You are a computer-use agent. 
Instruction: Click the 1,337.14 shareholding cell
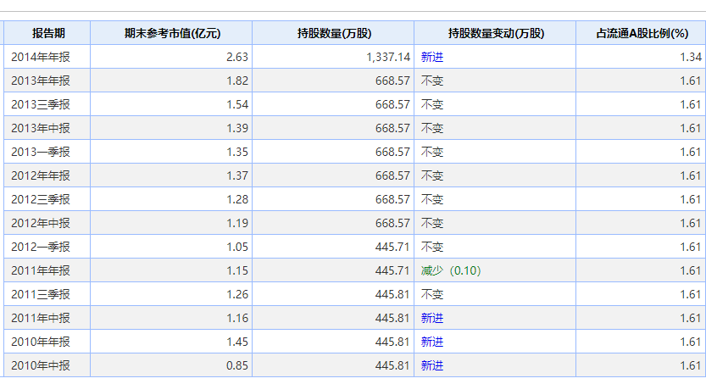pos(333,57)
